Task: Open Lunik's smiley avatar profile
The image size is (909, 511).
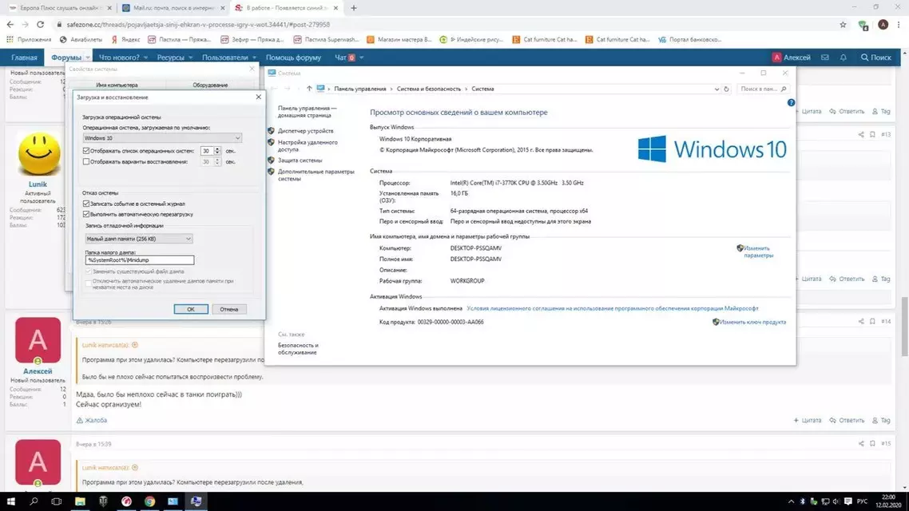Action: coord(39,153)
